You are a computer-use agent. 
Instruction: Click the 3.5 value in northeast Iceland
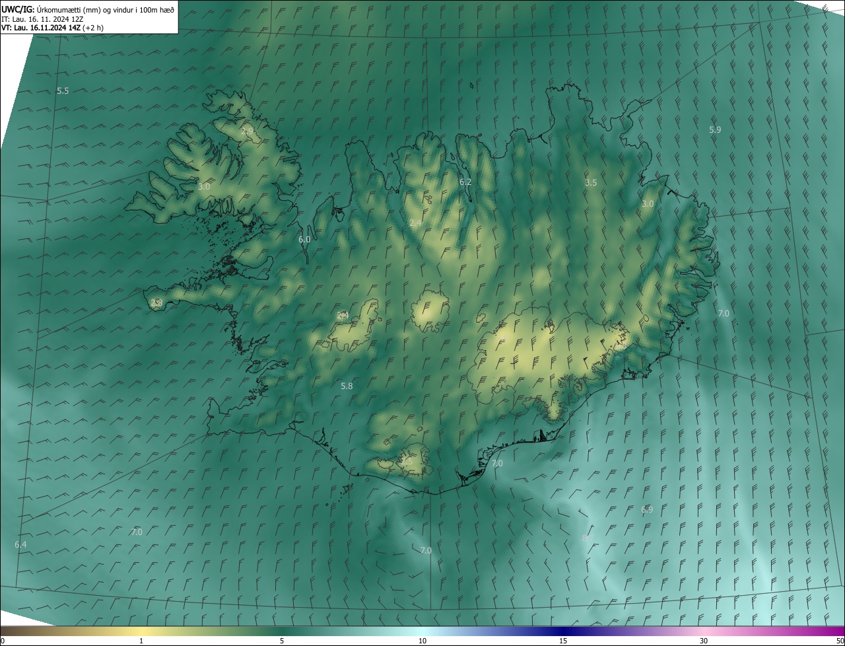(591, 182)
